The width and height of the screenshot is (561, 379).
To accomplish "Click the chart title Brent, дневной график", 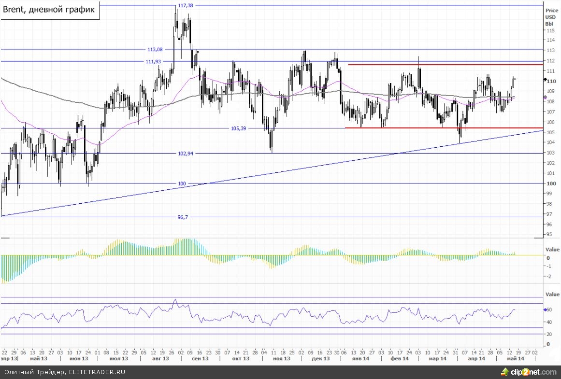I will click(x=49, y=10).
